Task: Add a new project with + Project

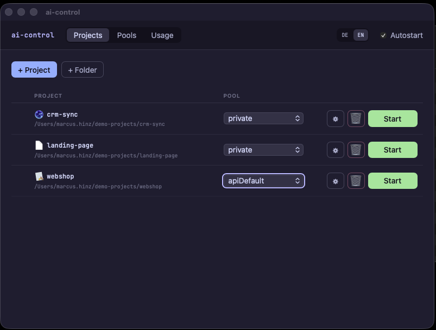Action: tap(34, 69)
